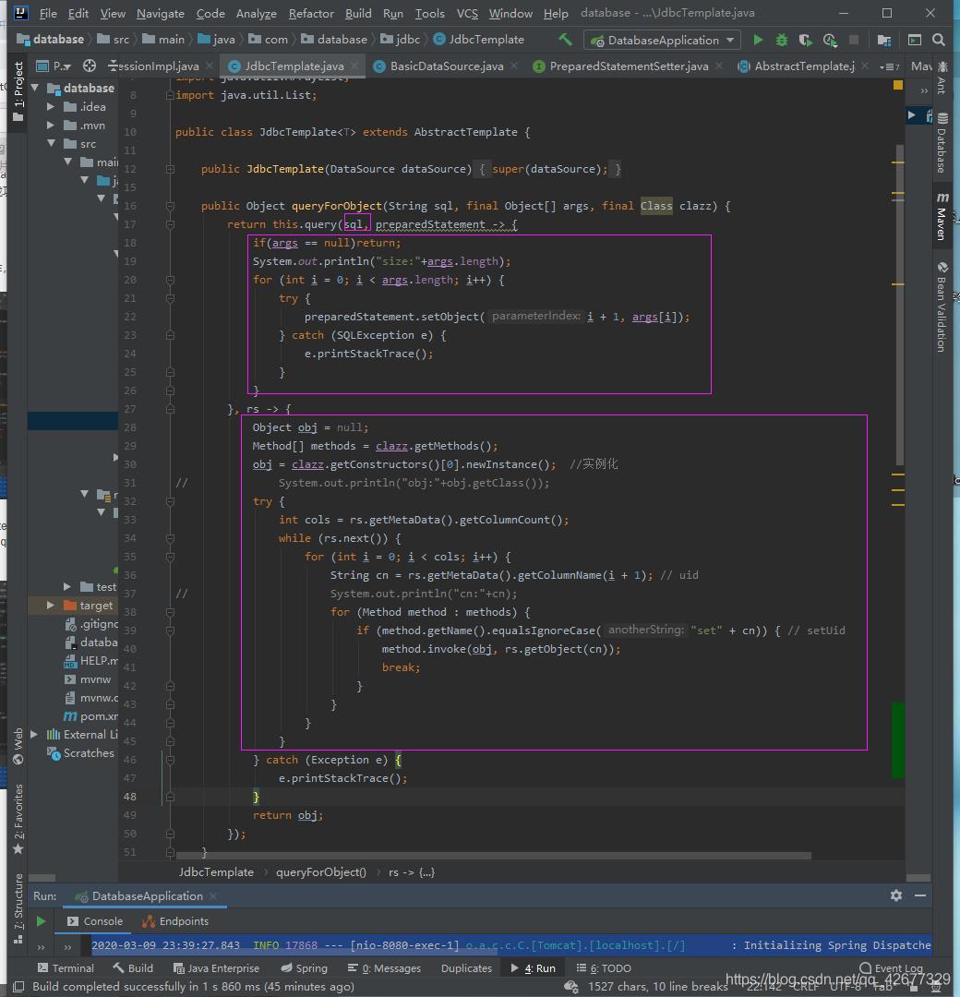
Task: Run DatabaseApplication with the green play button
Action: [758, 40]
